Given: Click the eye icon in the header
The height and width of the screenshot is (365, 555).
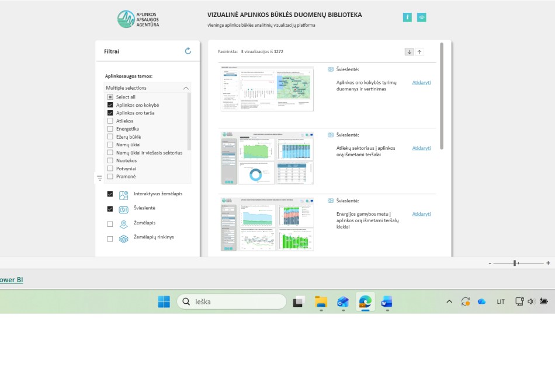Looking at the screenshot, I should coord(421,17).
